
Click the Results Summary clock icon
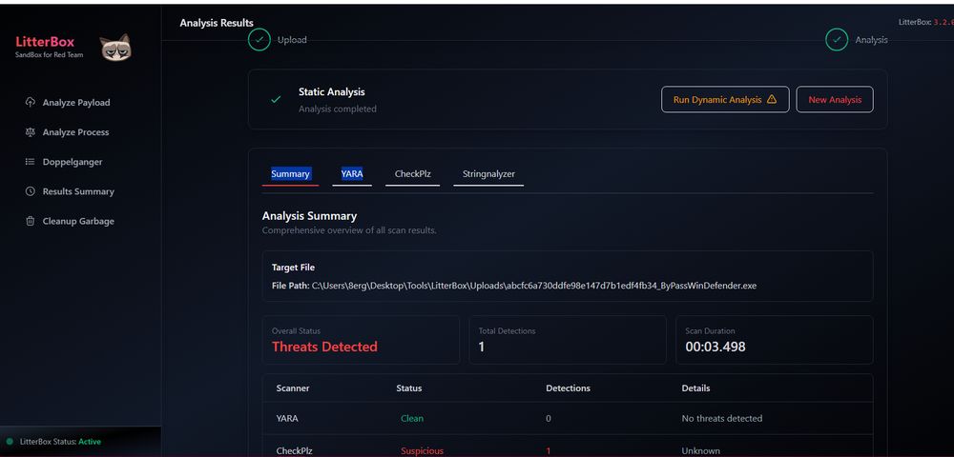[x=30, y=191]
